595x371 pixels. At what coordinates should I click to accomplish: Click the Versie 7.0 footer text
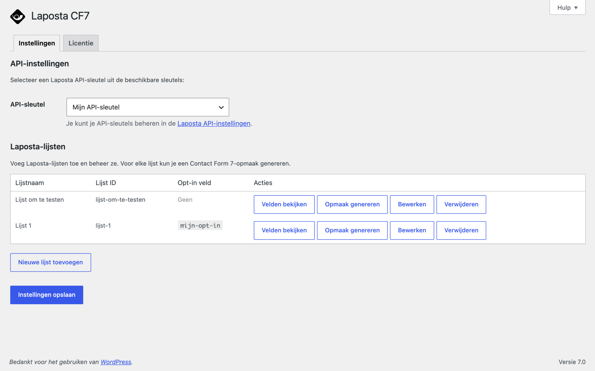click(x=572, y=362)
